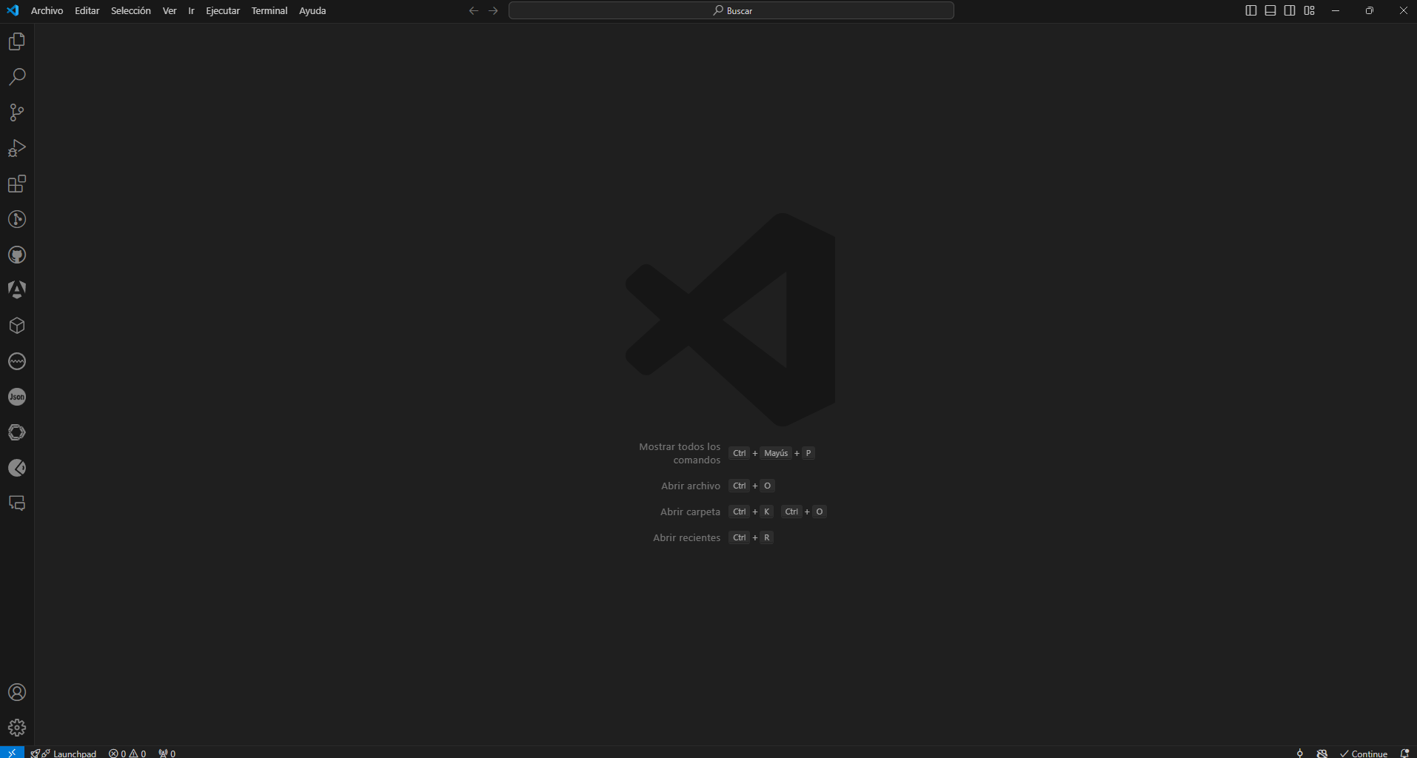Open the Accounts menu
The image size is (1417, 758).
click(16, 692)
